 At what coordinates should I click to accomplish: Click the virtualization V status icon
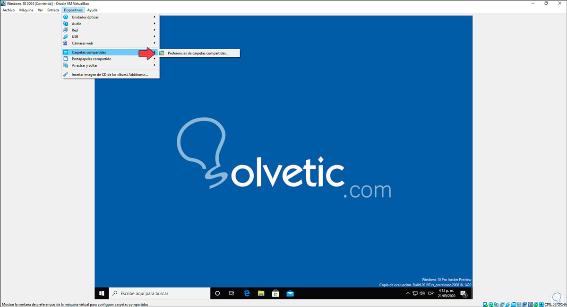click(x=530, y=304)
